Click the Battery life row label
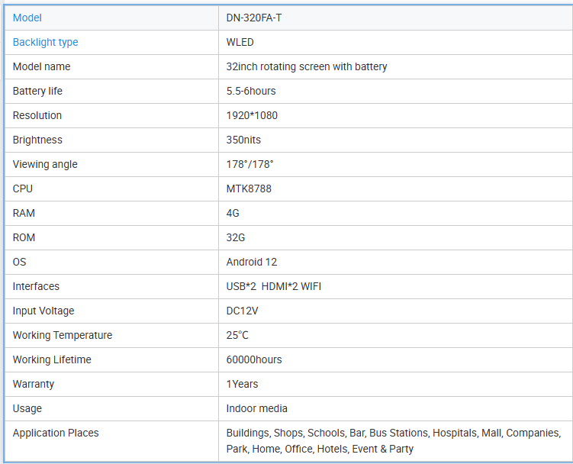 (37, 91)
